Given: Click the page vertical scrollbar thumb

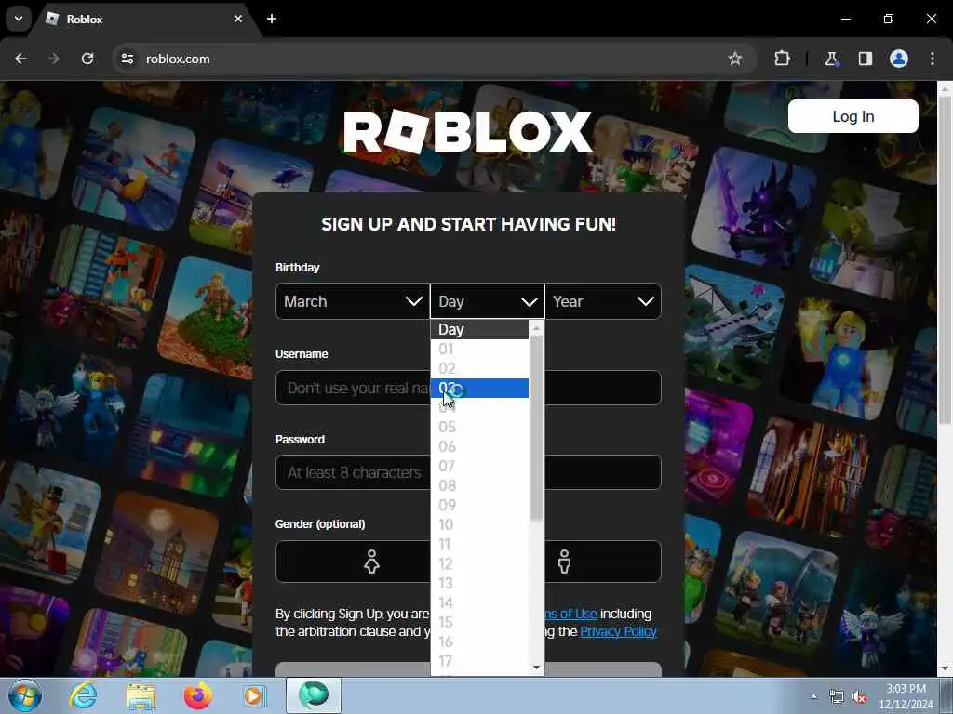Looking at the screenshot, I should (946, 261).
